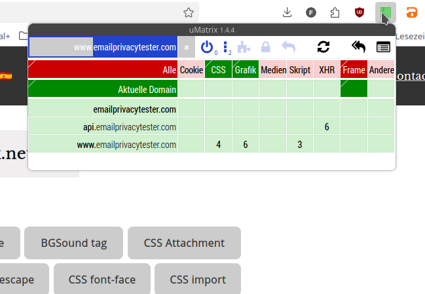Click the Spanish flag language icon

(6, 76)
